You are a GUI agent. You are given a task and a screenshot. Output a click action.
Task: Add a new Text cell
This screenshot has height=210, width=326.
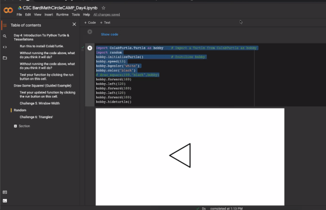pyautogui.click(x=105, y=22)
